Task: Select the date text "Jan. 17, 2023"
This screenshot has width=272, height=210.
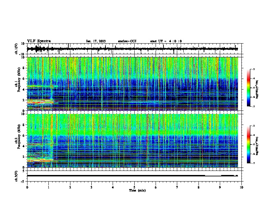Action: (96, 41)
